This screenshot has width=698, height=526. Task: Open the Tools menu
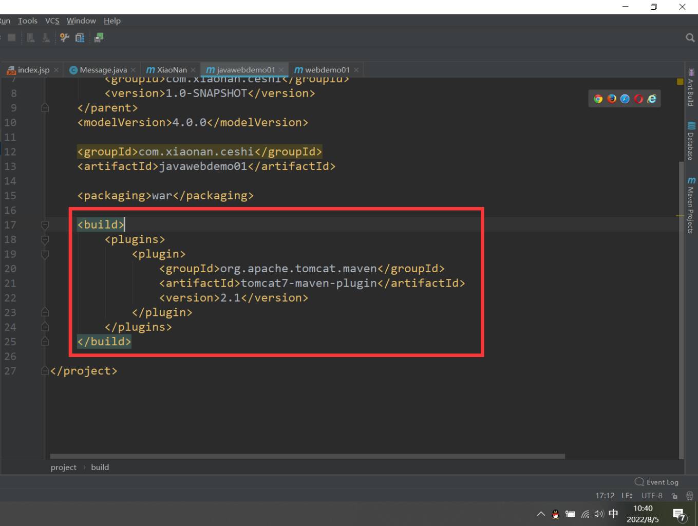pos(28,21)
